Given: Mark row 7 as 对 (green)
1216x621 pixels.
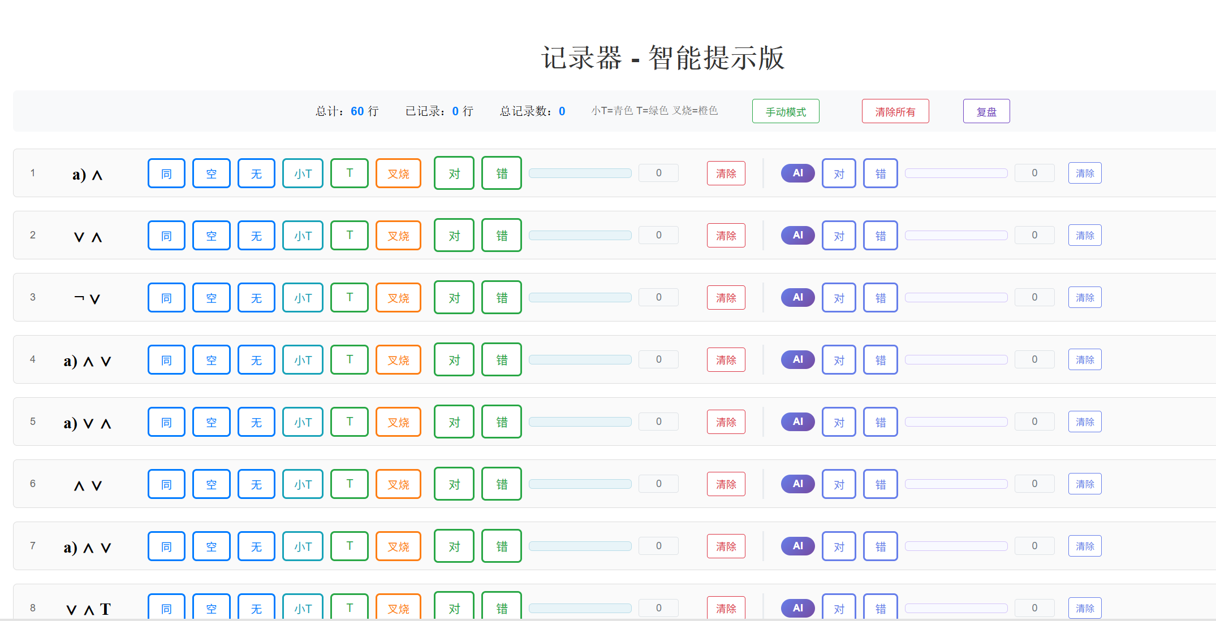Looking at the screenshot, I should [454, 546].
